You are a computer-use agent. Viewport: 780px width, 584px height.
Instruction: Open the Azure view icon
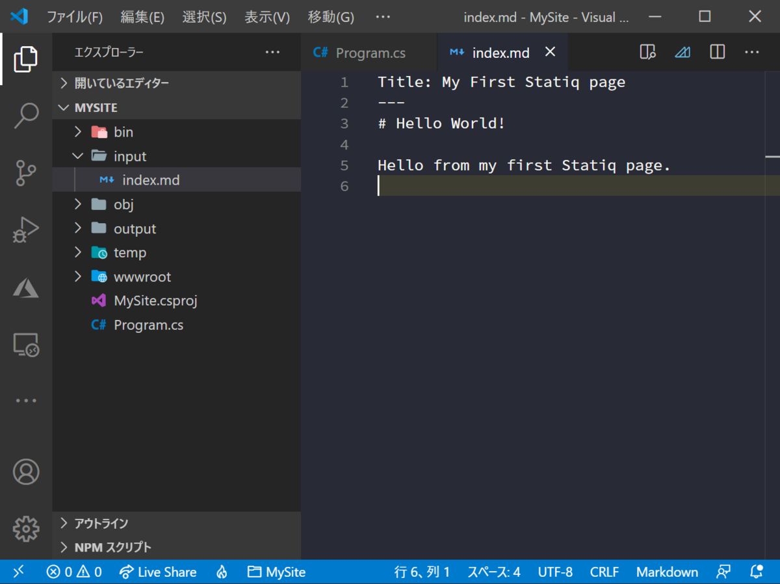26,287
